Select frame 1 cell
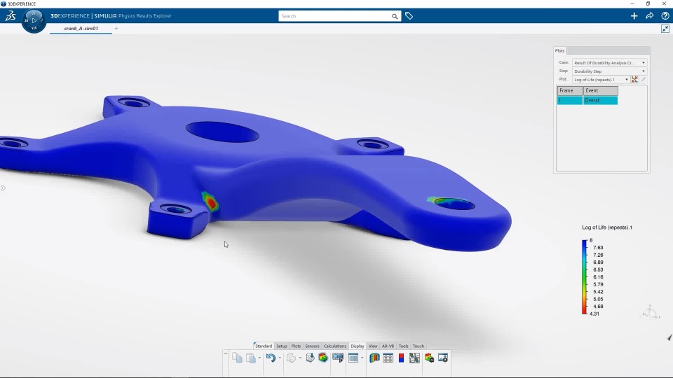Screen dimensions: 673x378 point(570,100)
